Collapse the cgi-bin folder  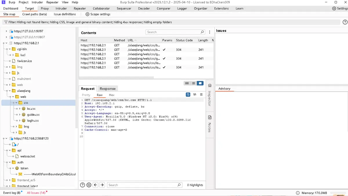(10, 49)
